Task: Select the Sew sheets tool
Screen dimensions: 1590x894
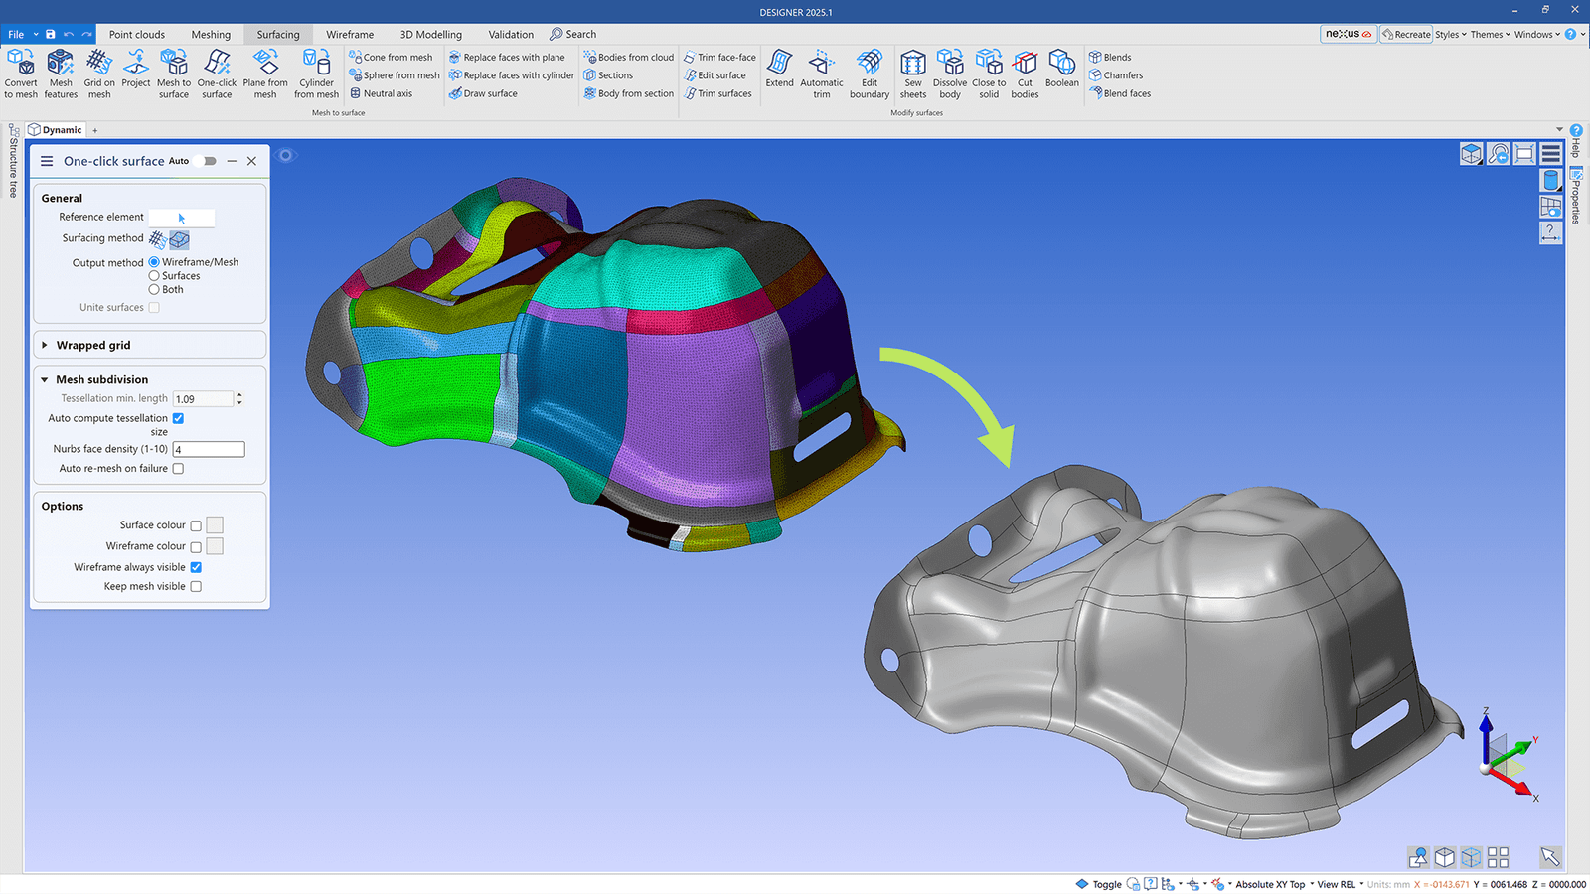Action: pos(913,74)
